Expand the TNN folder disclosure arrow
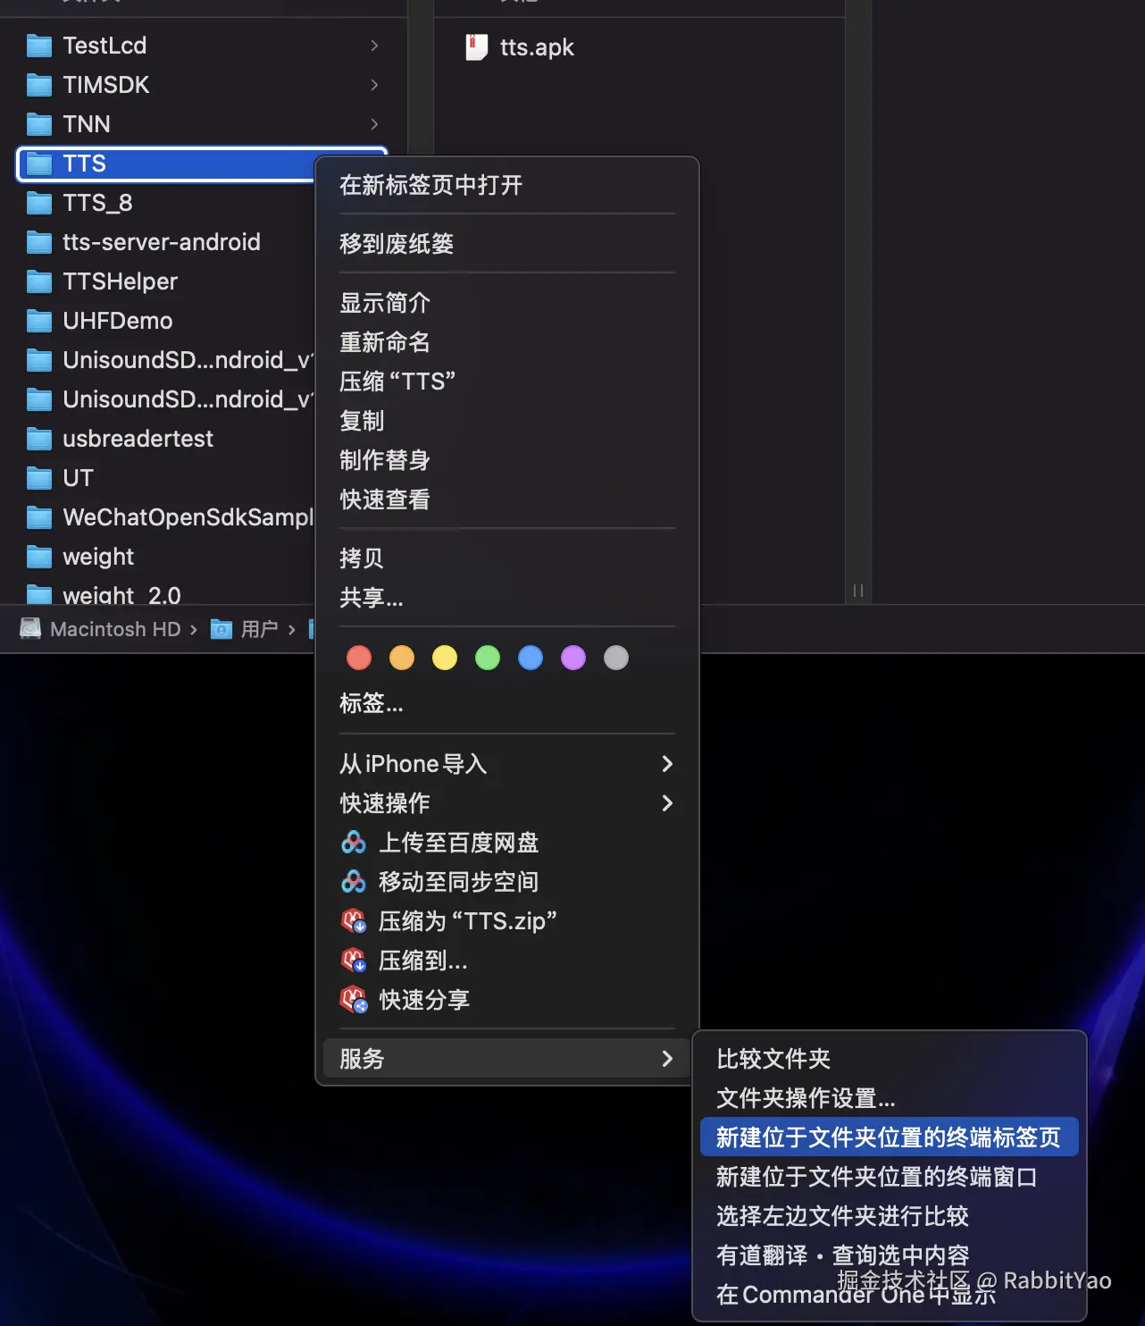 click(374, 124)
